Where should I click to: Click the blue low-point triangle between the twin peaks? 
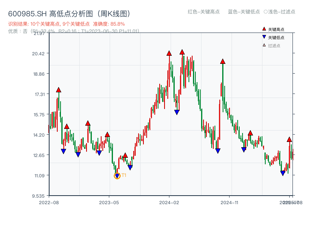(x=177, y=112)
